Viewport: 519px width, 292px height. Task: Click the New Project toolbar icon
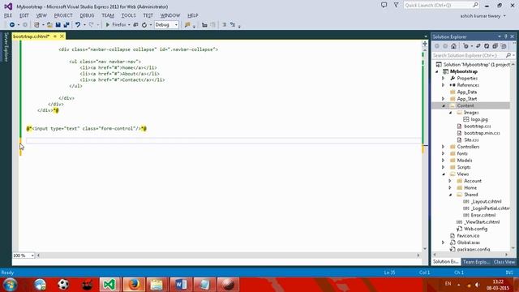pyautogui.click(x=36, y=25)
